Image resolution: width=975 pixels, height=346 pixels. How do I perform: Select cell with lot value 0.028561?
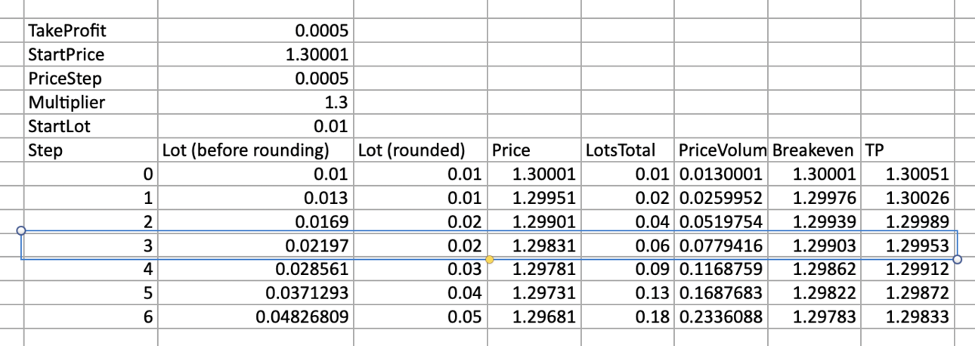pyautogui.click(x=255, y=269)
